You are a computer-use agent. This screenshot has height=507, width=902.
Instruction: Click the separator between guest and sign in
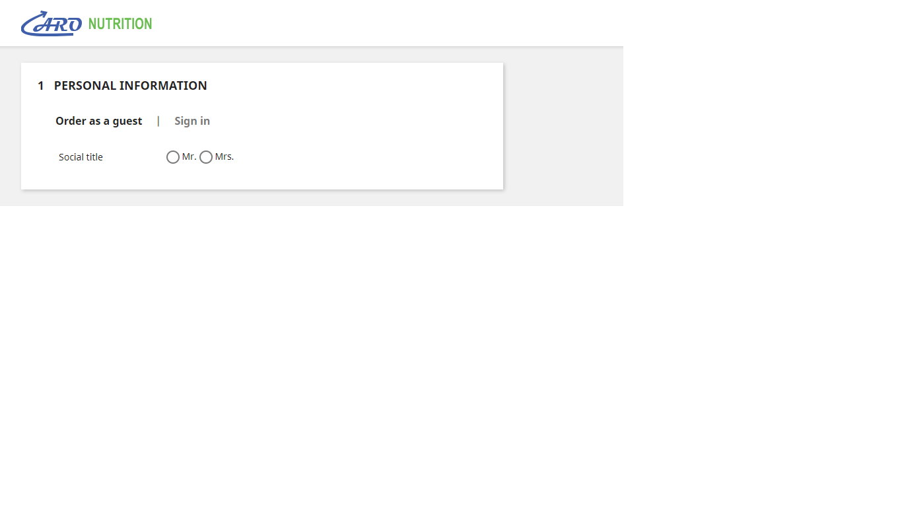pos(158,121)
